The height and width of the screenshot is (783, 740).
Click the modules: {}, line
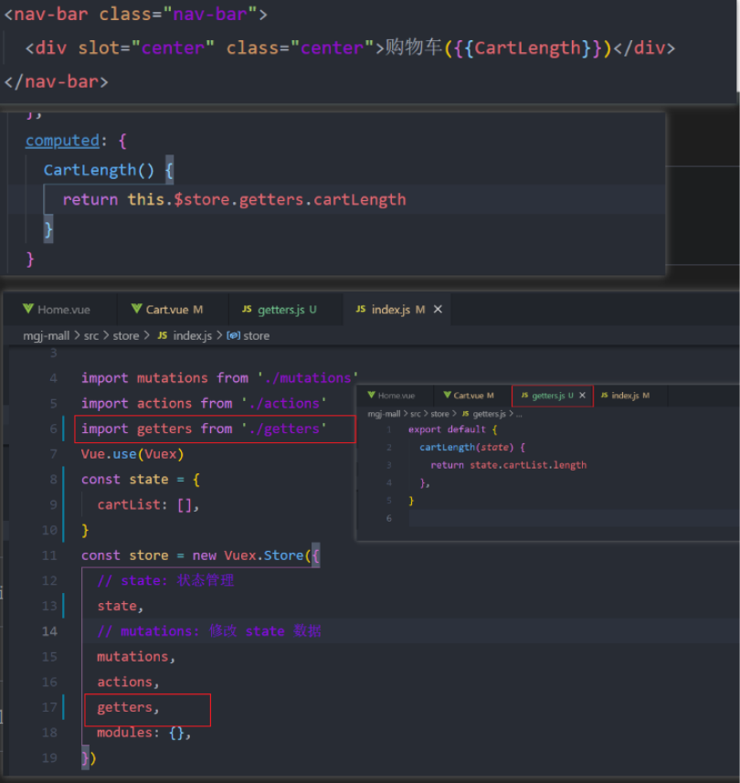[x=144, y=733]
